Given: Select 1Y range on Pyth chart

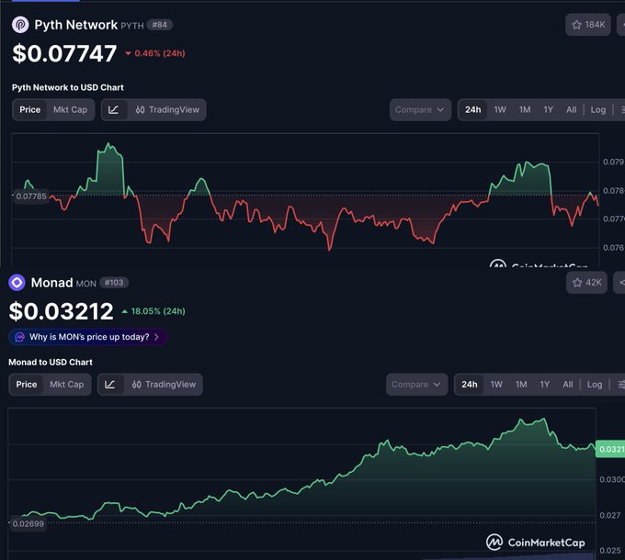Looking at the screenshot, I should pyautogui.click(x=548, y=110).
